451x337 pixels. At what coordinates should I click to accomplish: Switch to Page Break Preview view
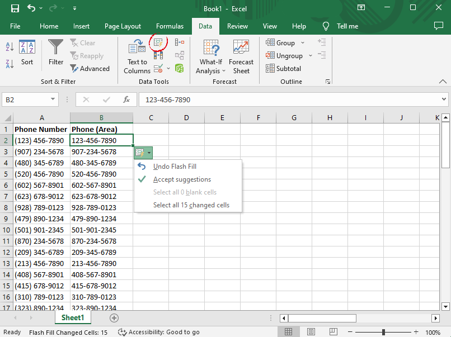(x=333, y=332)
